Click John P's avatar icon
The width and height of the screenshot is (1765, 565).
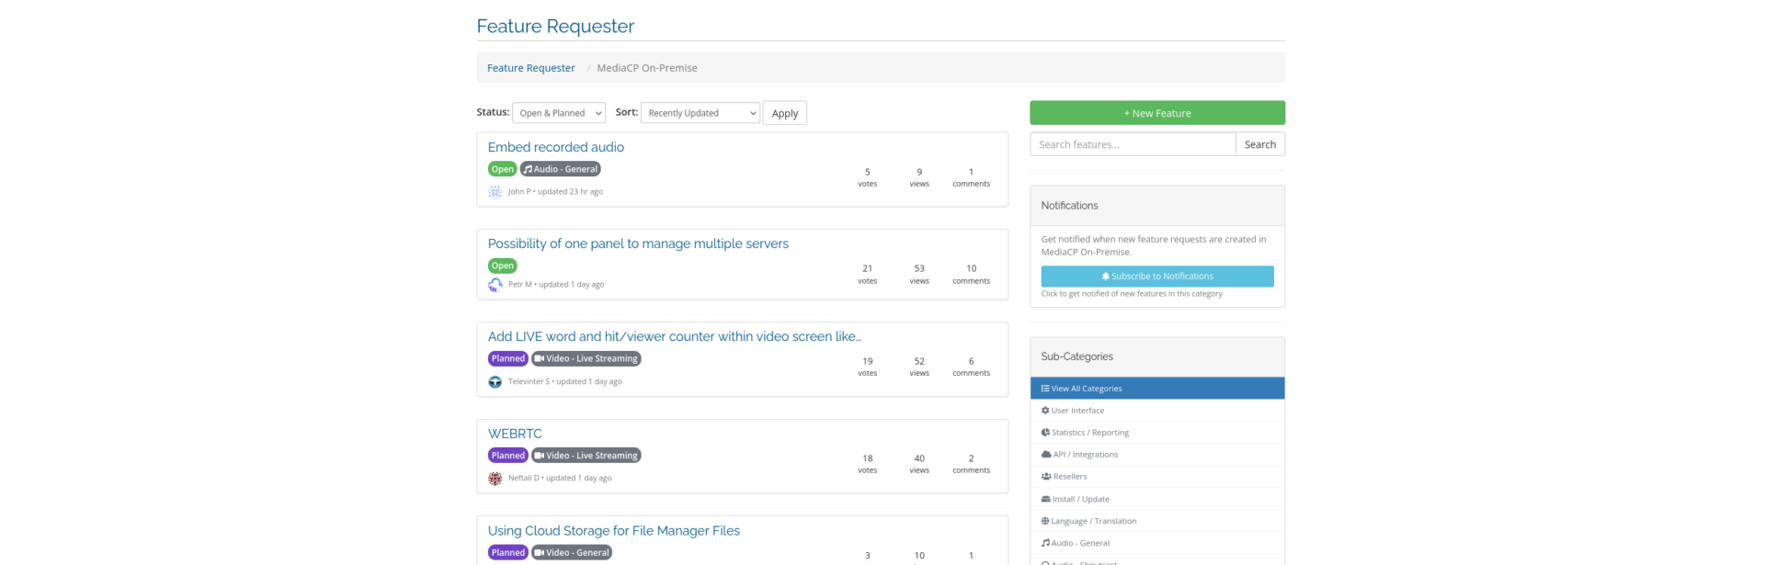[495, 192]
